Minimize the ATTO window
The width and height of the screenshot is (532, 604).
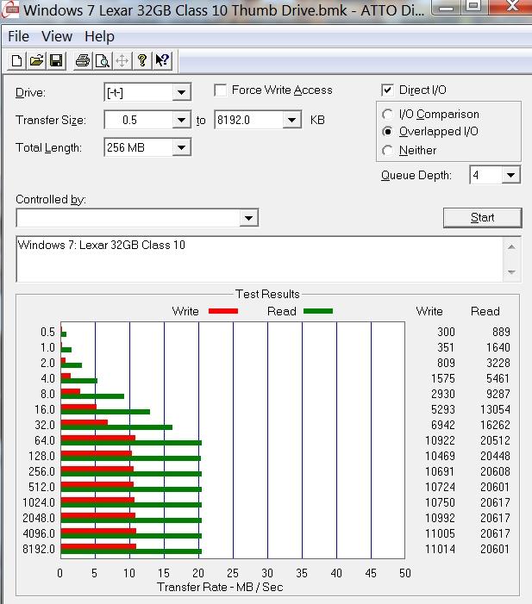click(447, 6)
